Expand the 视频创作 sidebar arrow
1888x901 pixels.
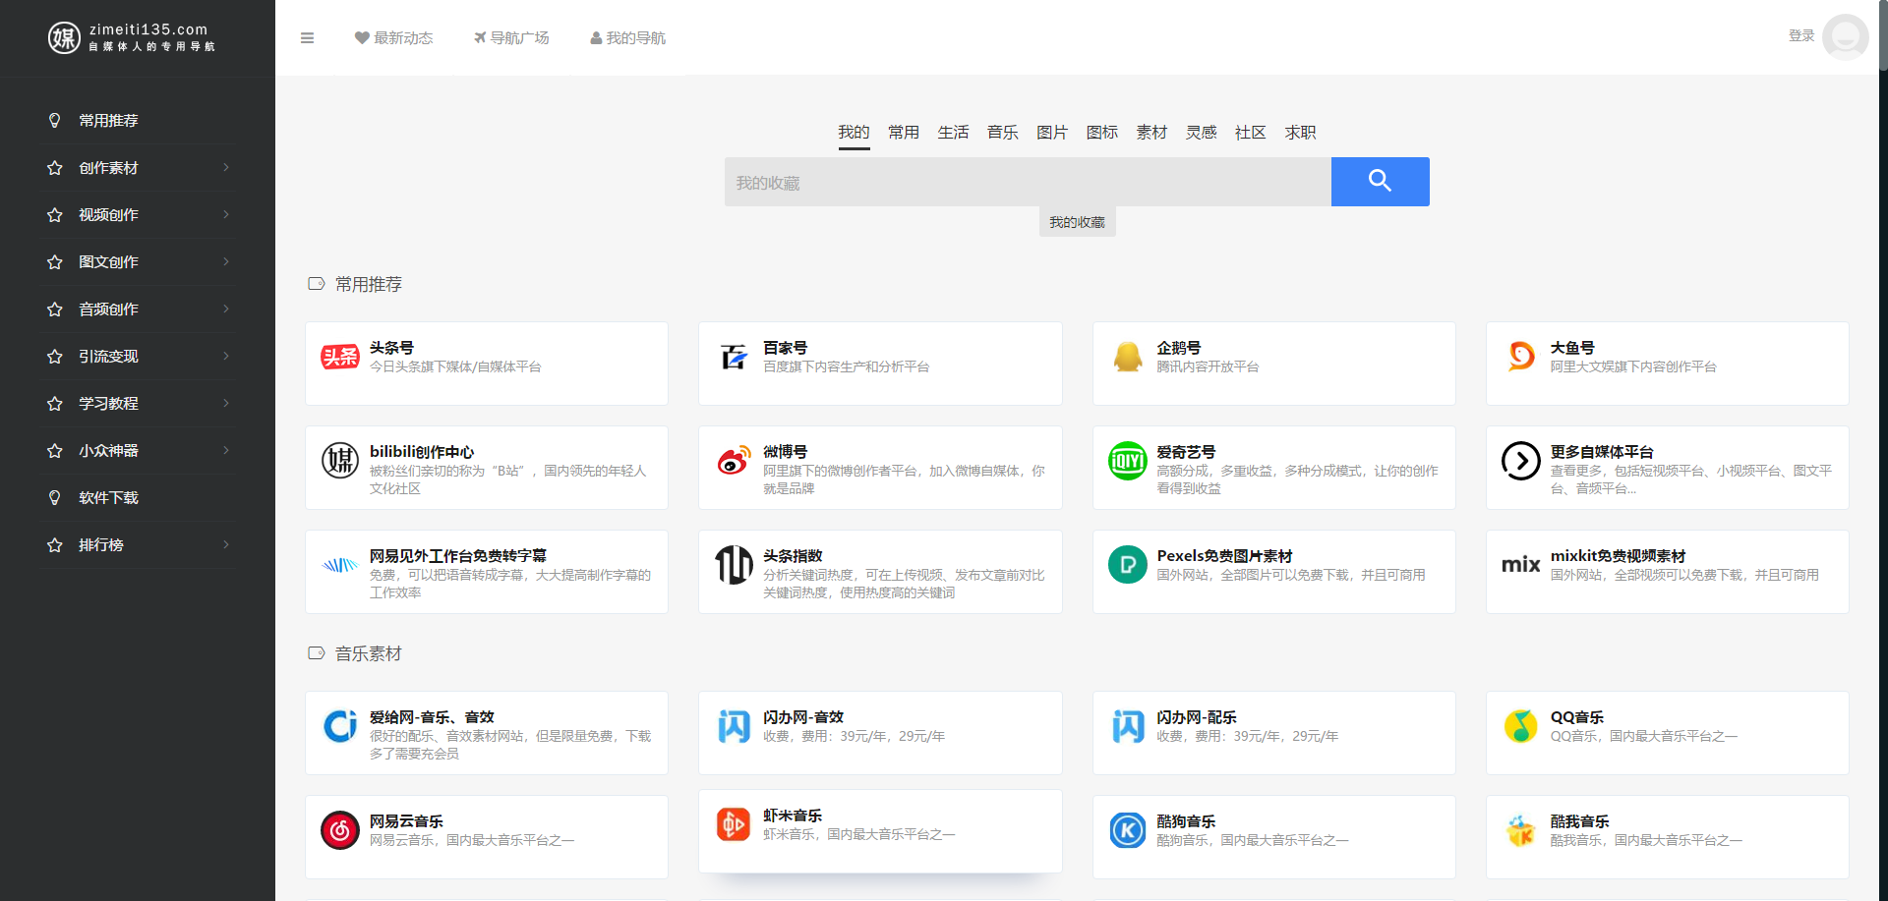pos(226,215)
